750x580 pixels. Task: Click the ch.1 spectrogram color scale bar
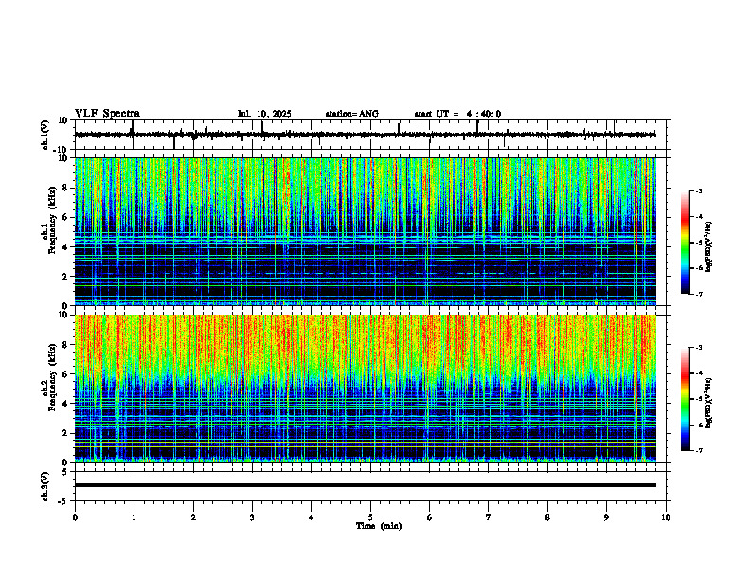coord(685,243)
